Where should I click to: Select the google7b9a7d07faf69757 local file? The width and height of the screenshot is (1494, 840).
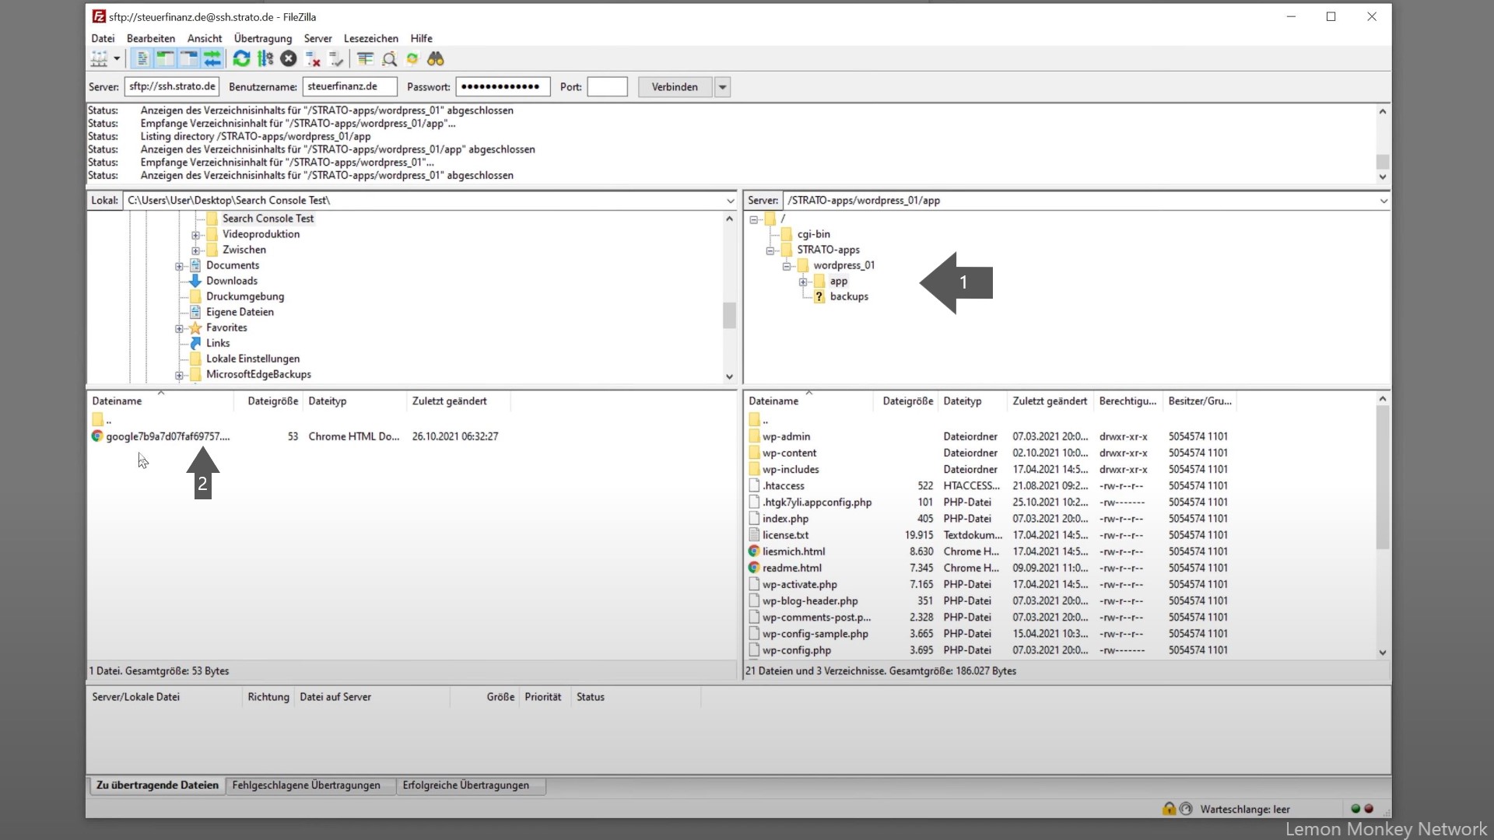click(x=168, y=436)
